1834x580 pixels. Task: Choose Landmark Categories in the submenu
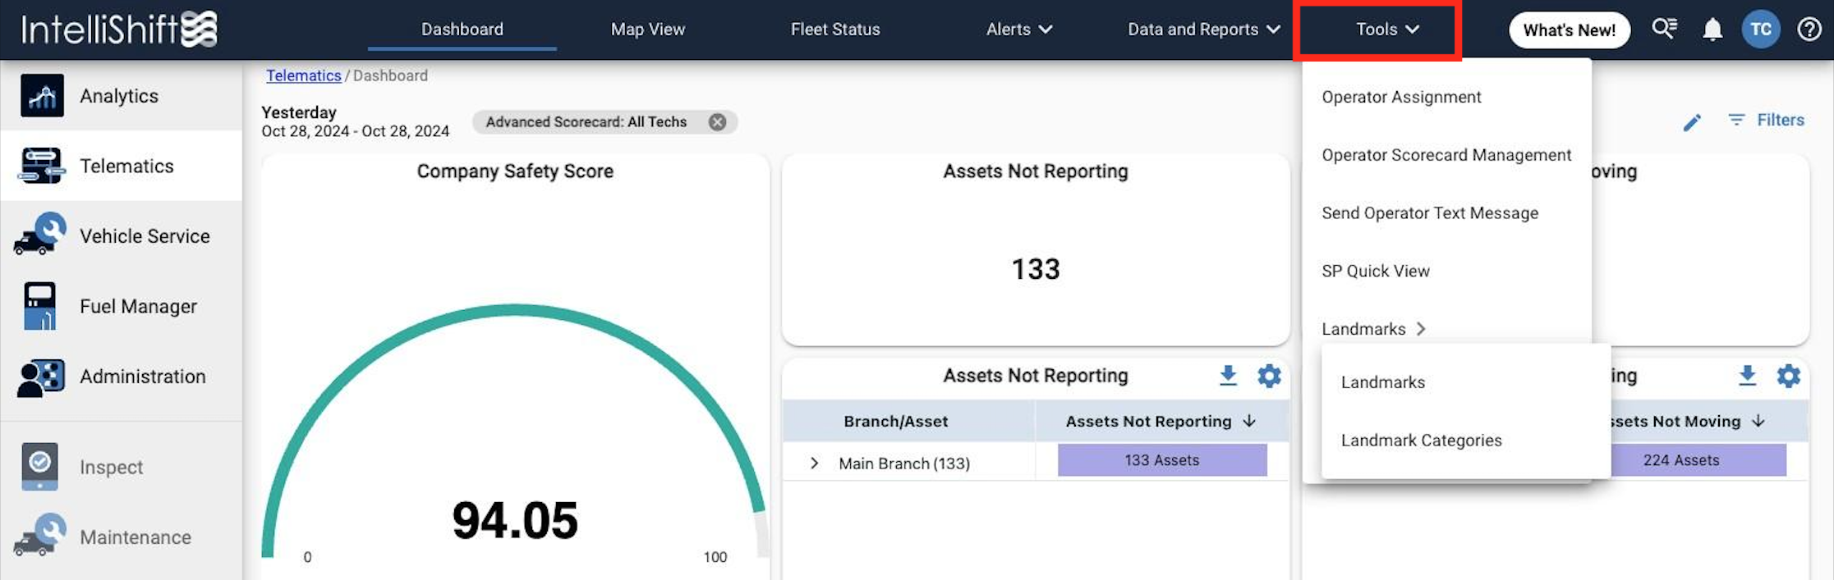pyautogui.click(x=1421, y=441)
